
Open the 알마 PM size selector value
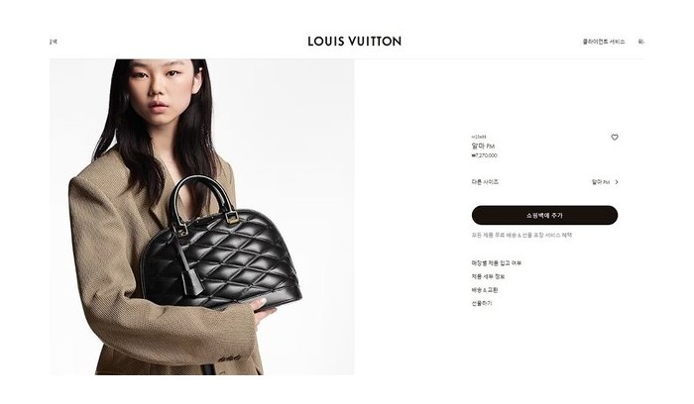point(601,182)
